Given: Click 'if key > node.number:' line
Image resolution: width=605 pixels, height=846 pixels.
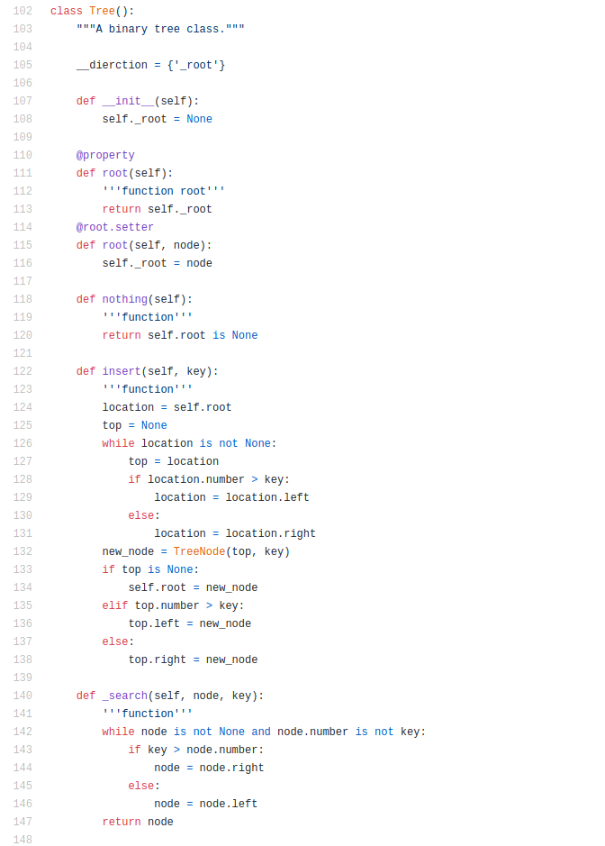Looking at the screenshot, I should pos(196,750).
